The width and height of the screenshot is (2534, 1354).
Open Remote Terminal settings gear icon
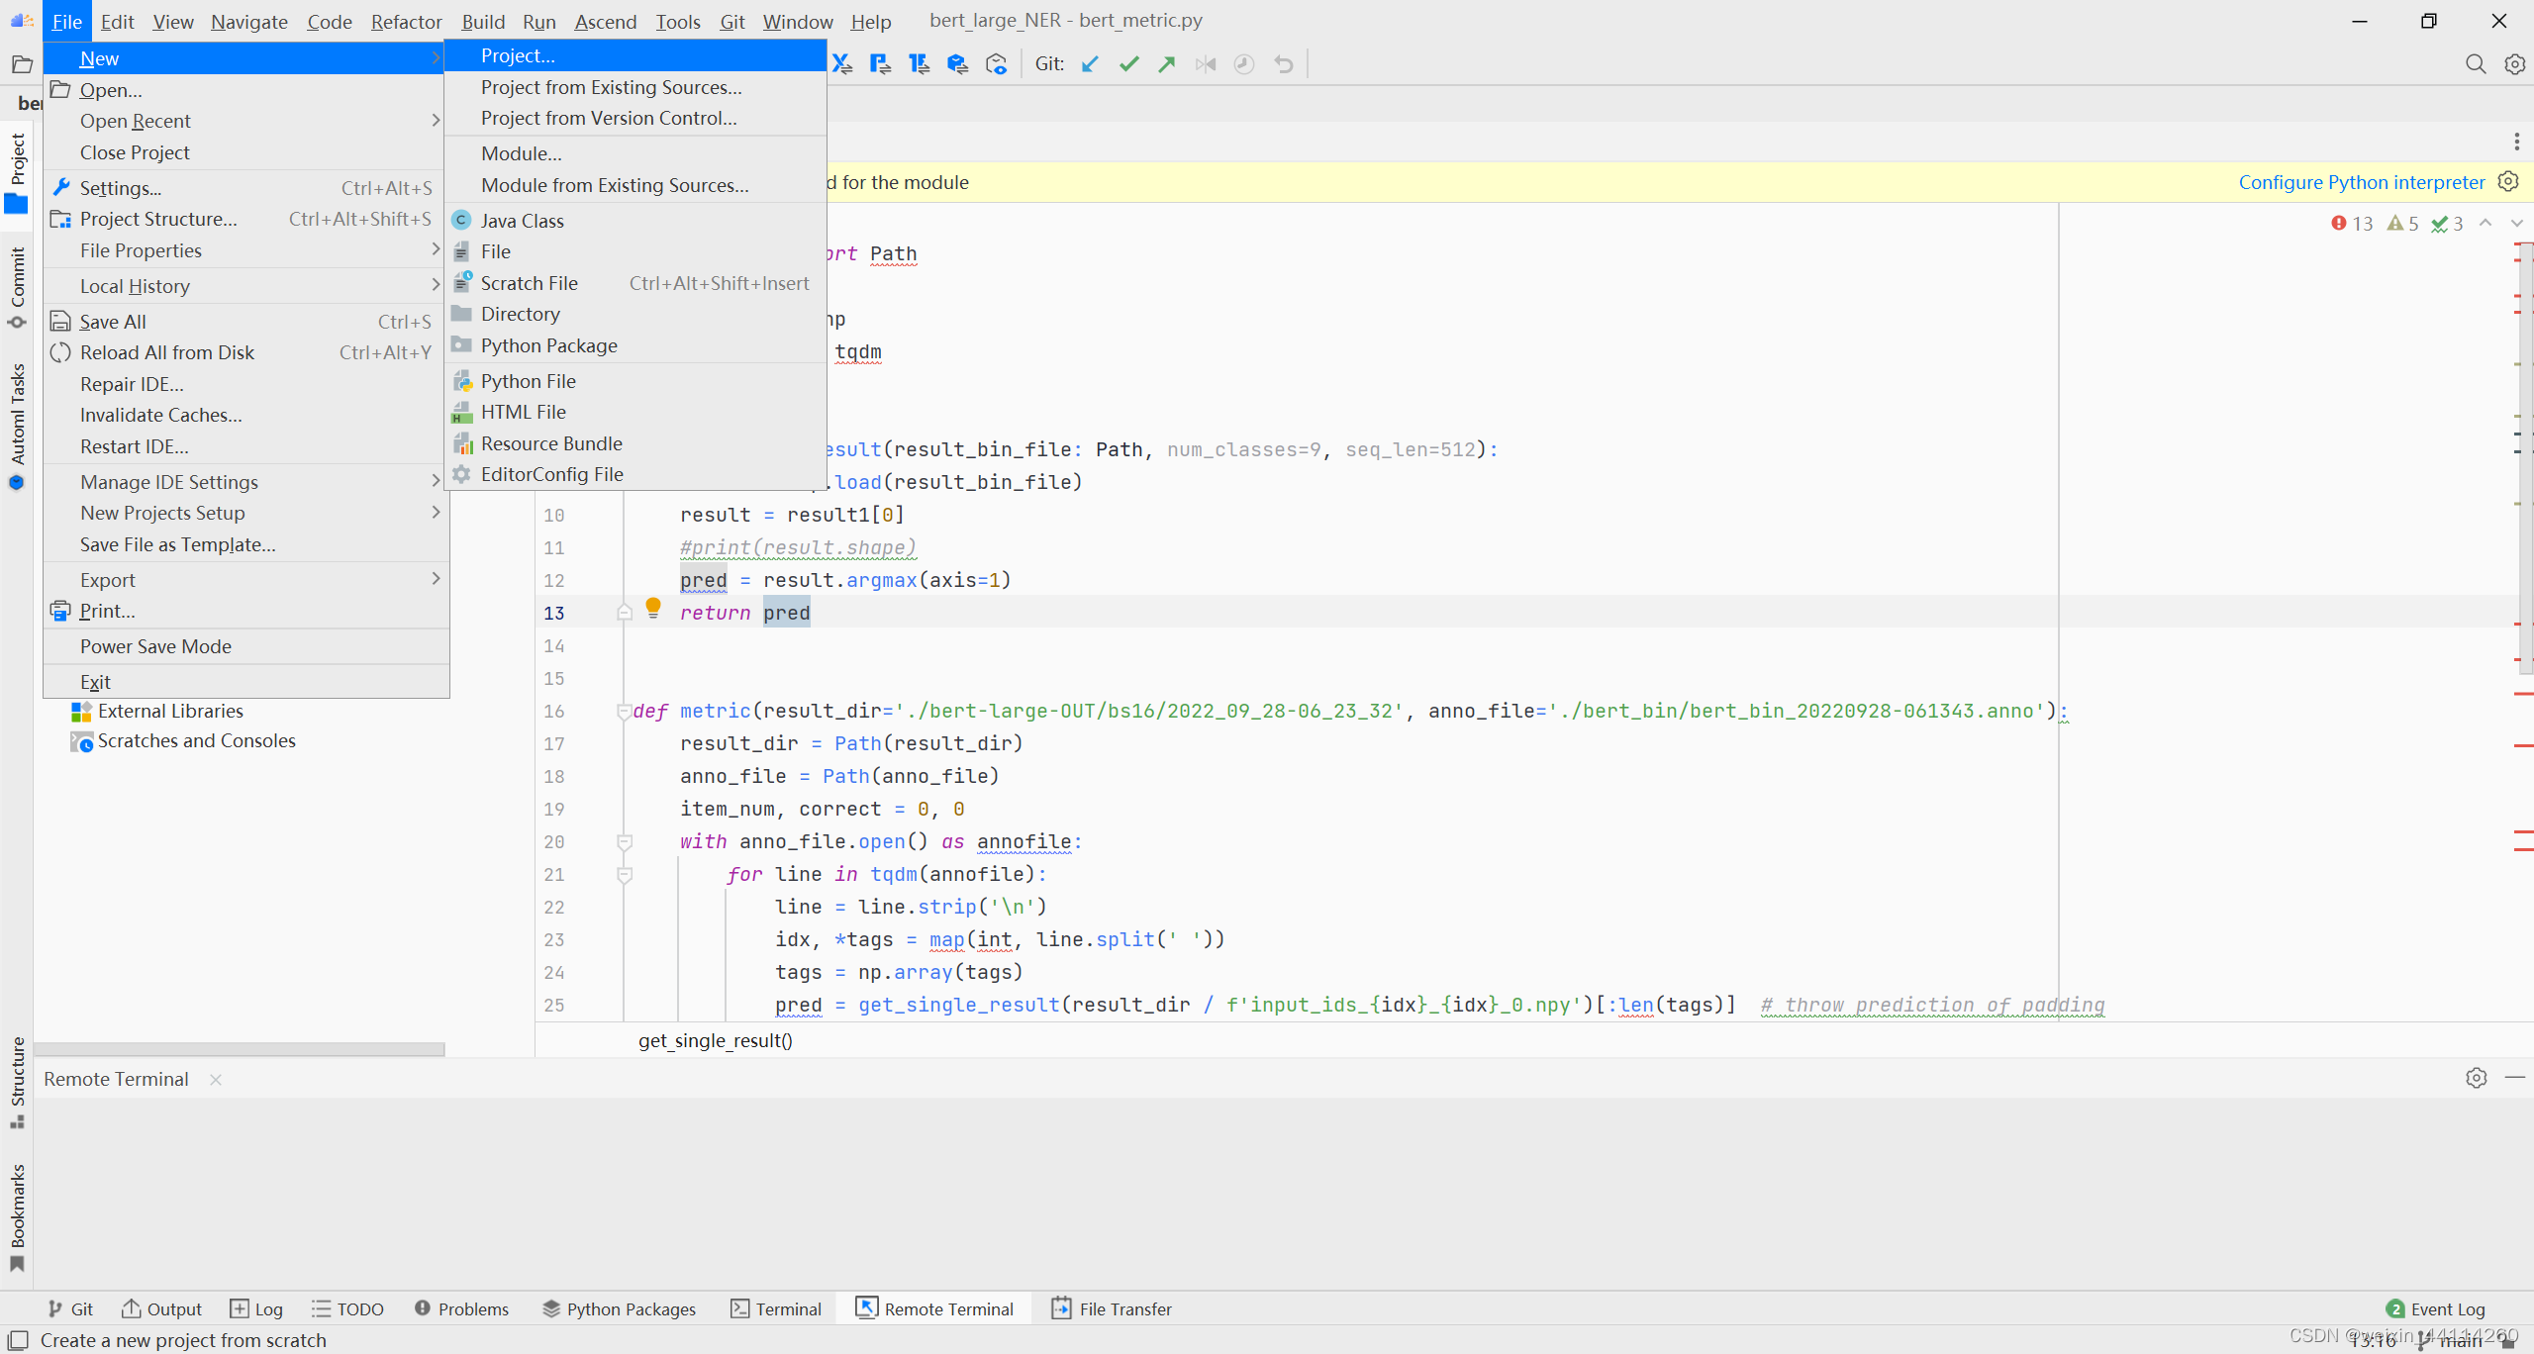coord(2476,1078)
